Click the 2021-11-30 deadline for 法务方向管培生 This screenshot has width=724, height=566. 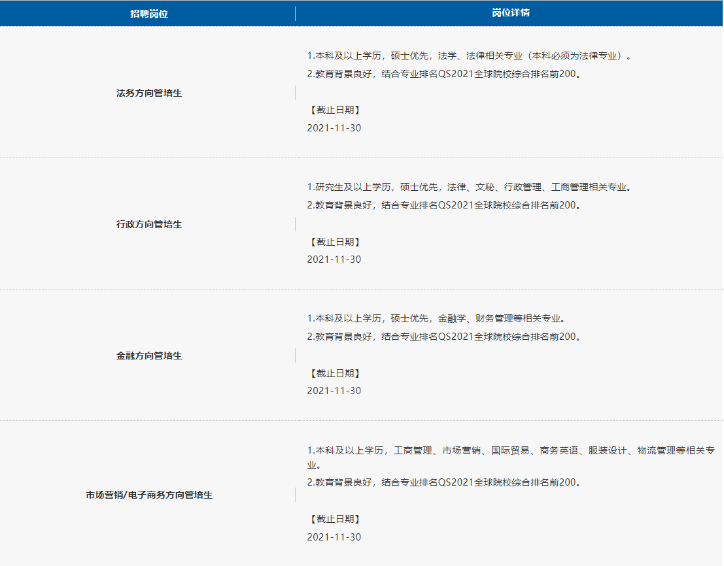click(334, 128)
